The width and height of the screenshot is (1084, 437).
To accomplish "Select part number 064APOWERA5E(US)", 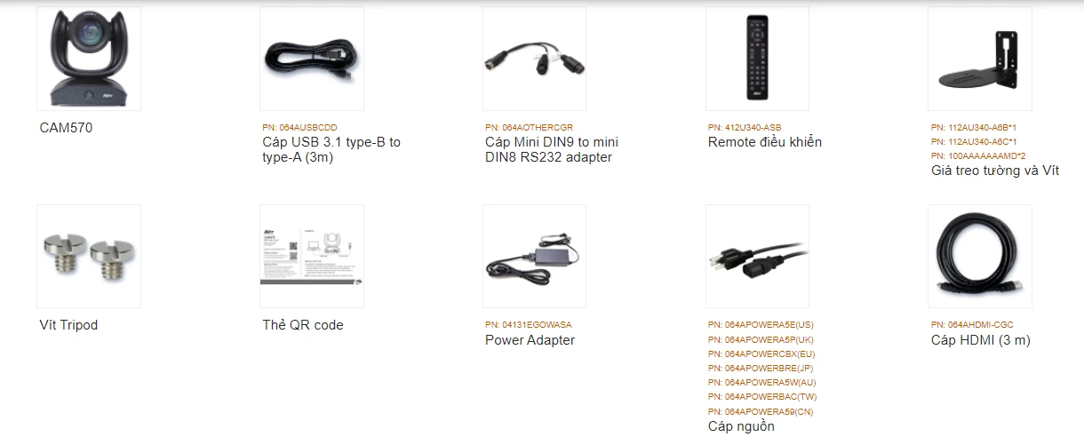I will [761, 325].
